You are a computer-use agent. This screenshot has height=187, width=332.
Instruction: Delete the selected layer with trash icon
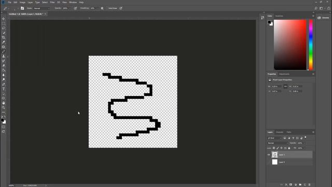click(x=309, y=185)
